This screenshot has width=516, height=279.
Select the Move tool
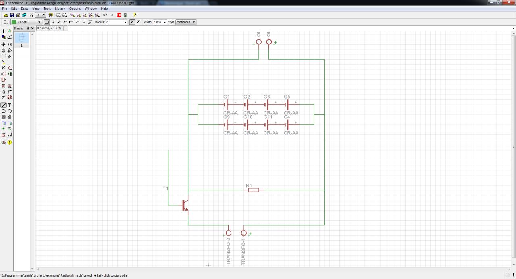(4, 44)
